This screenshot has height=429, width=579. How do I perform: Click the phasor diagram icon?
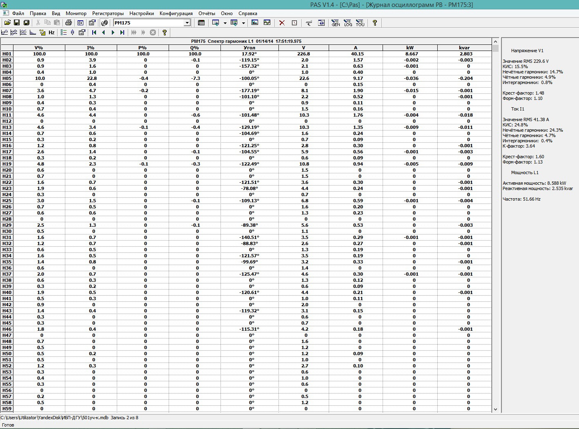point(73,33)
